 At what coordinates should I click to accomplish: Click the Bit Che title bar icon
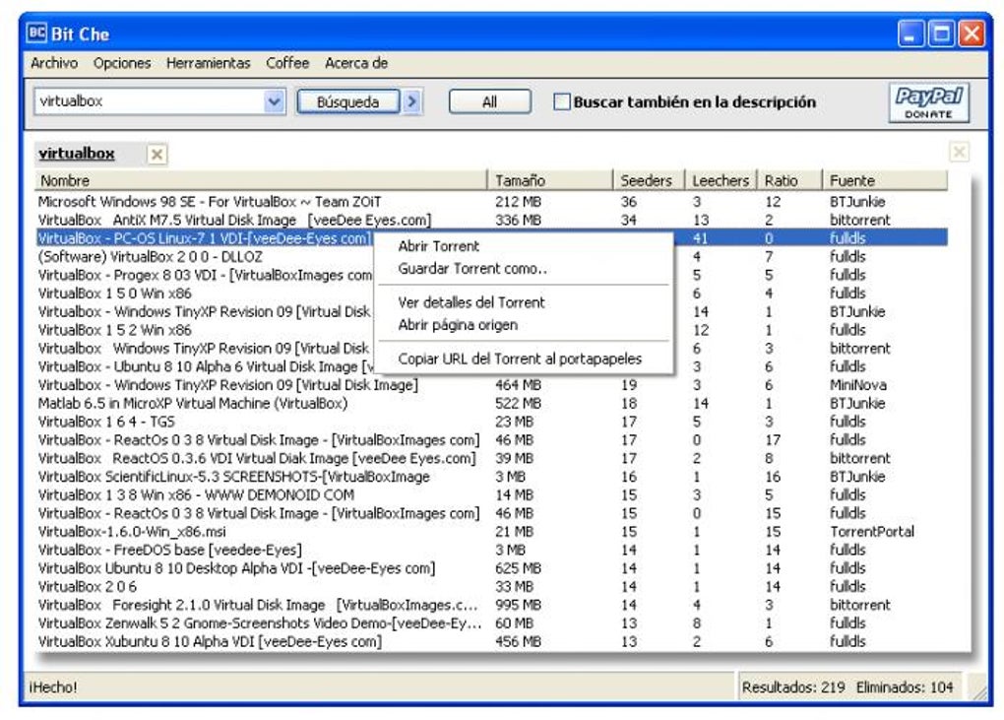tap(37, 33)
